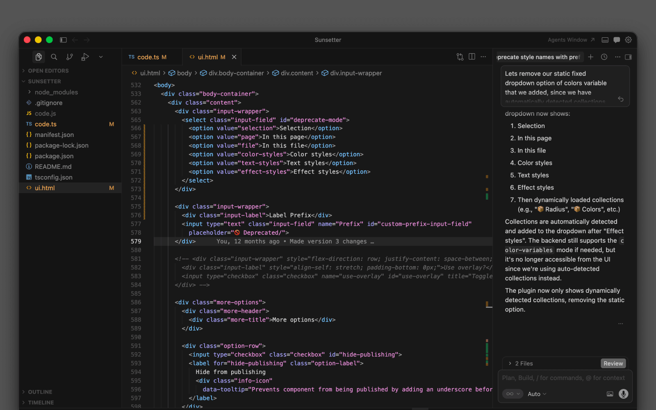Click the git blame annotation on line 579
Viewport: 656px width, 410px height.
click(x=295, y=241)
